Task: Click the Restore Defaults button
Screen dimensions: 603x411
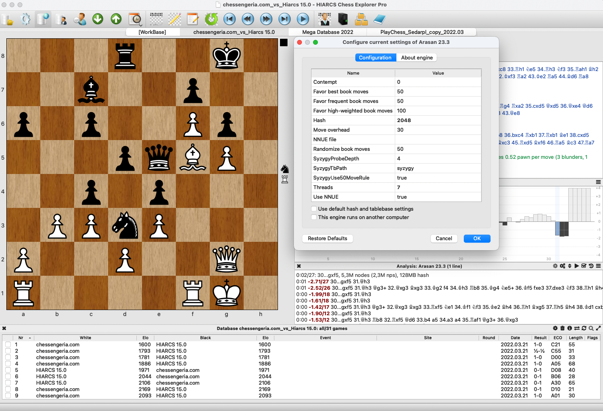Action: point(327,238)
